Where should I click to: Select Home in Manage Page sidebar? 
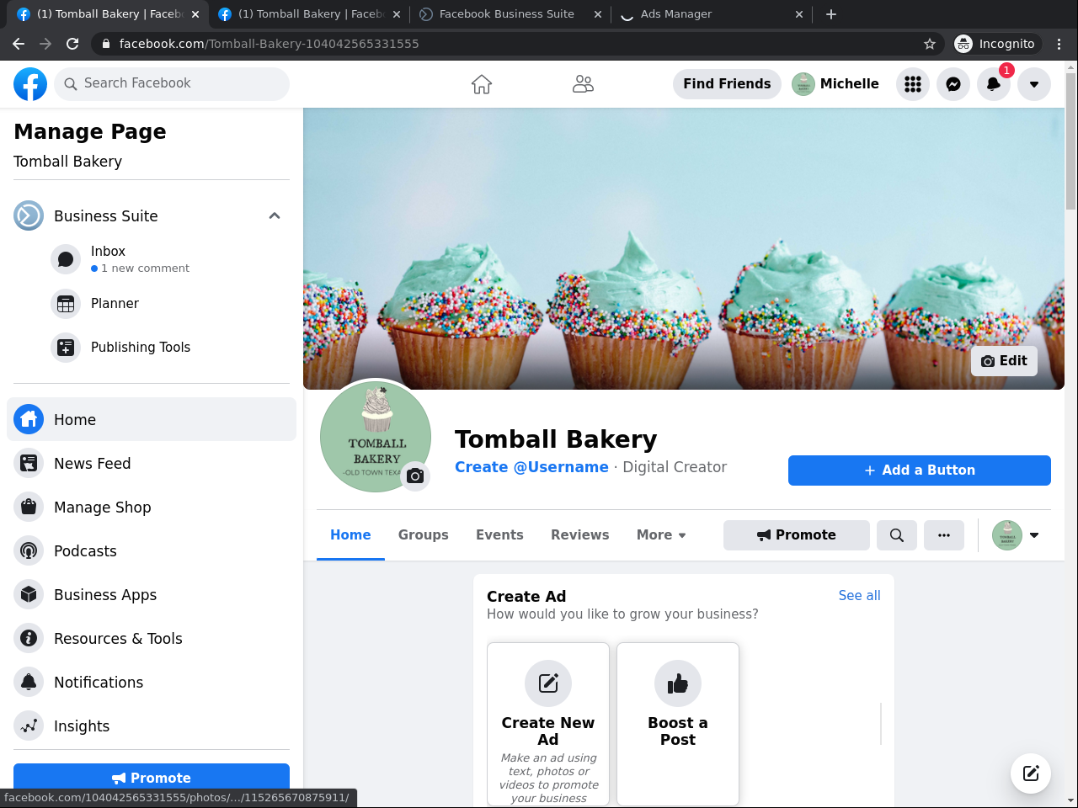point(152,419)
